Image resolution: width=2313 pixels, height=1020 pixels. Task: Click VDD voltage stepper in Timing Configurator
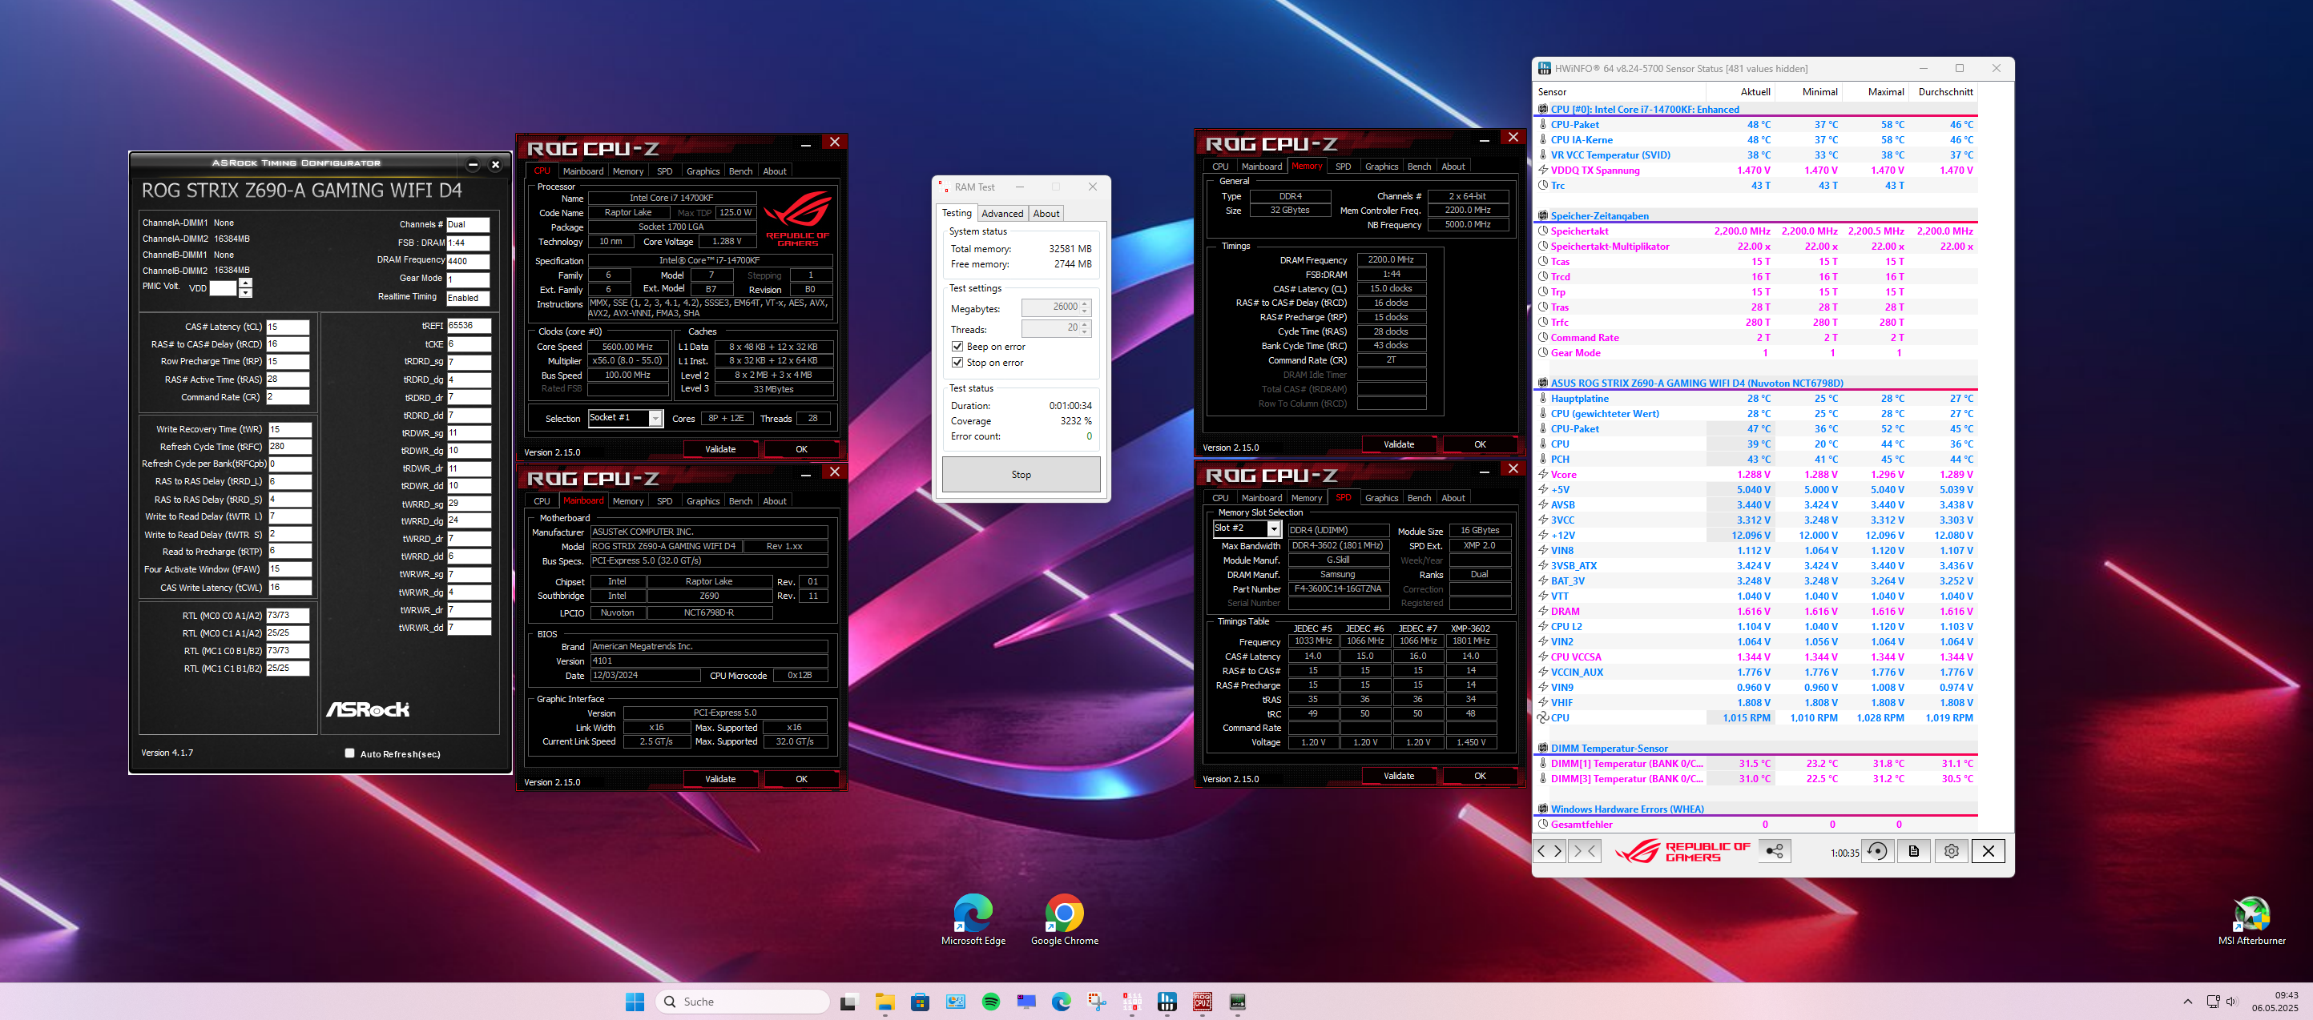pyautogui.click(x=246, y=288)
